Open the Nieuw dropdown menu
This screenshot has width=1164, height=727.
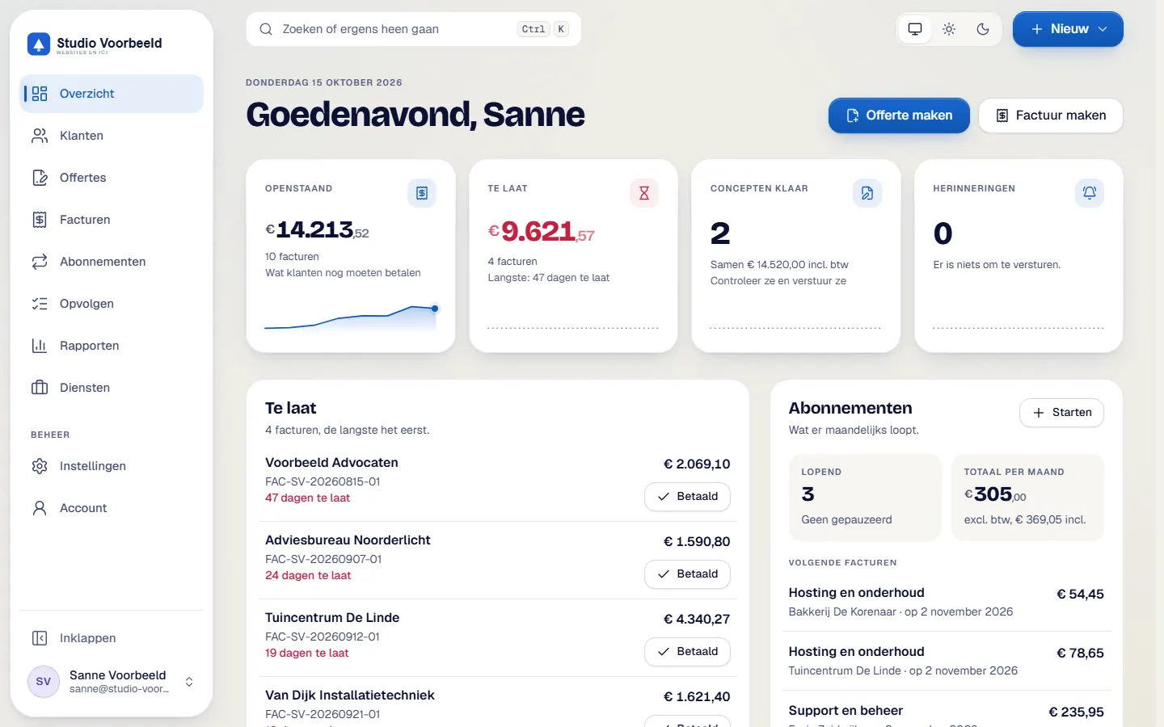click(x=1068, y=29)
